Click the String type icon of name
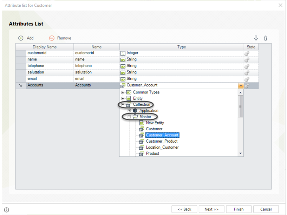Image resolution: width=287 pixels, height=215 pixels. click(x=123, y=60)
